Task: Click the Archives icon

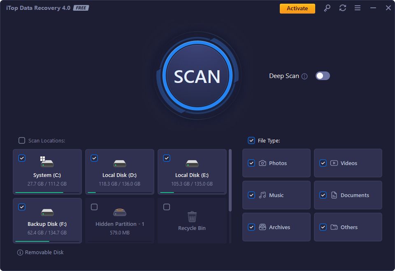Action: [x=262, y=227]
